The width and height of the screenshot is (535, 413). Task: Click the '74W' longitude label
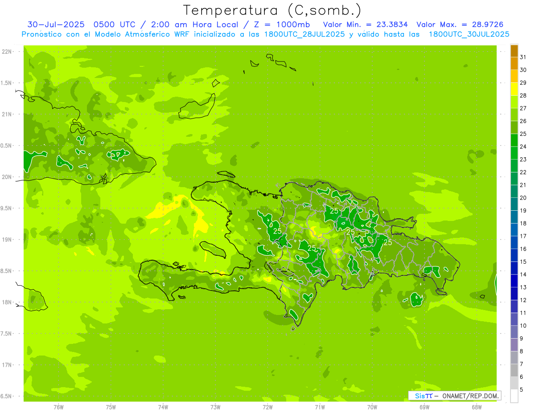[163, 407]
